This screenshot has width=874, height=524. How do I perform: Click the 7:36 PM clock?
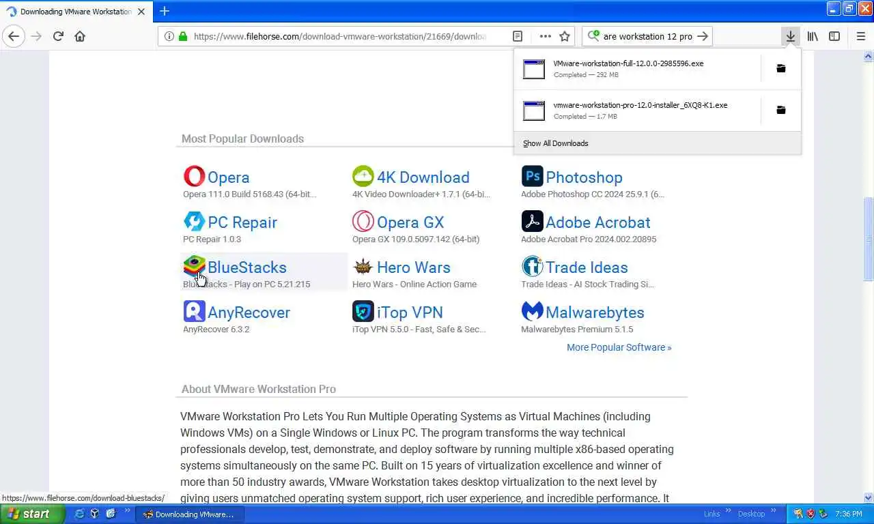pyautogui.click(x=849, y=514)
